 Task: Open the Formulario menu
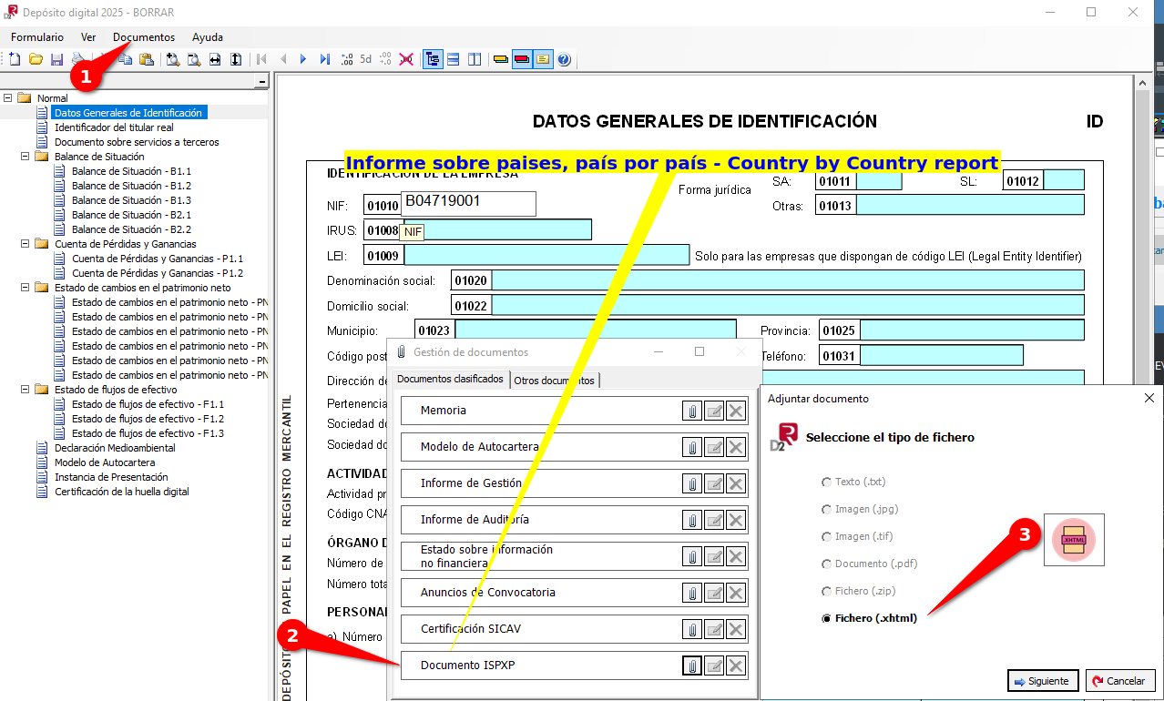37,37
